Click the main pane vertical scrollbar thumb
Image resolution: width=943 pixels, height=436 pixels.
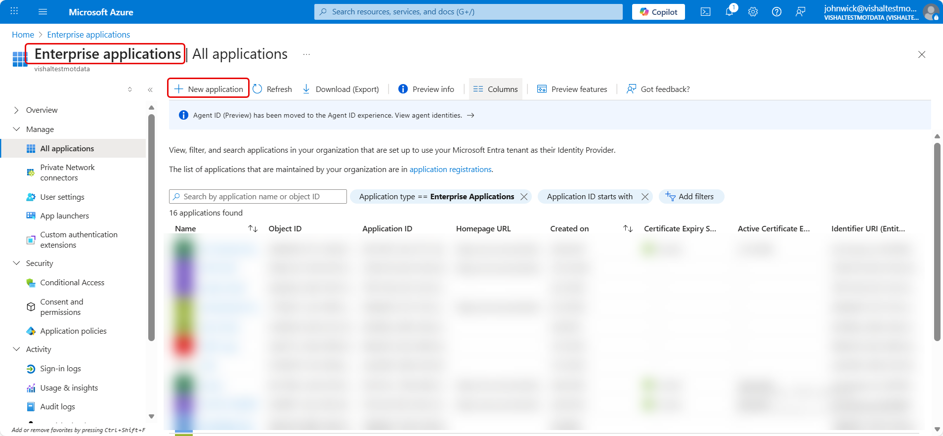tap(937, 242)
